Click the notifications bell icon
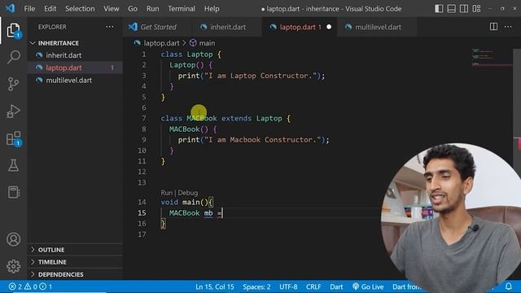 (508, 286)
